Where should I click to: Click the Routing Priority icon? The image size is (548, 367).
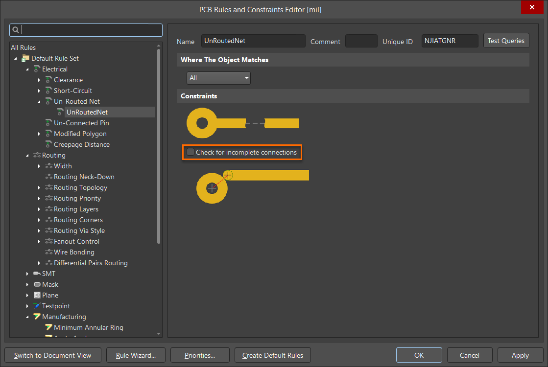coord(48,198)
